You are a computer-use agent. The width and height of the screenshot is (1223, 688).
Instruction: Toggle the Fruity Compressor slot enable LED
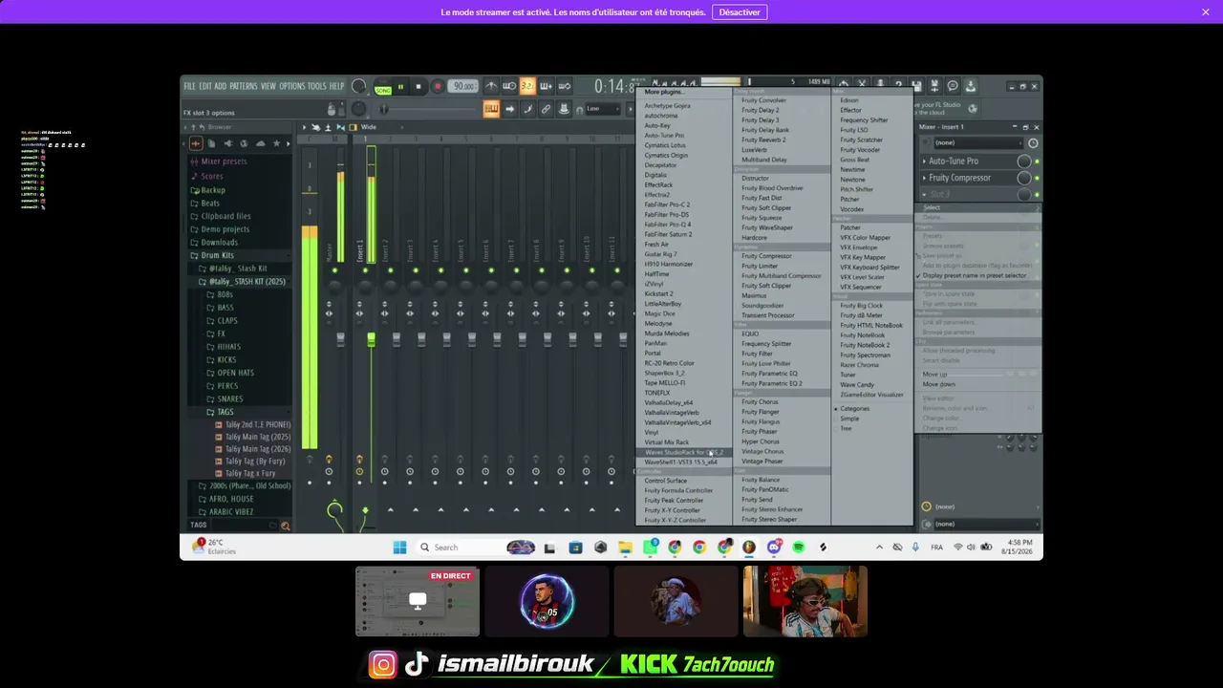(x=1037, y=178)
